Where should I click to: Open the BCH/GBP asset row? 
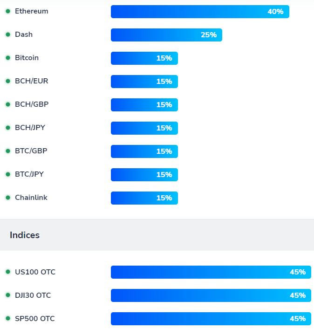tap(31, 104)
